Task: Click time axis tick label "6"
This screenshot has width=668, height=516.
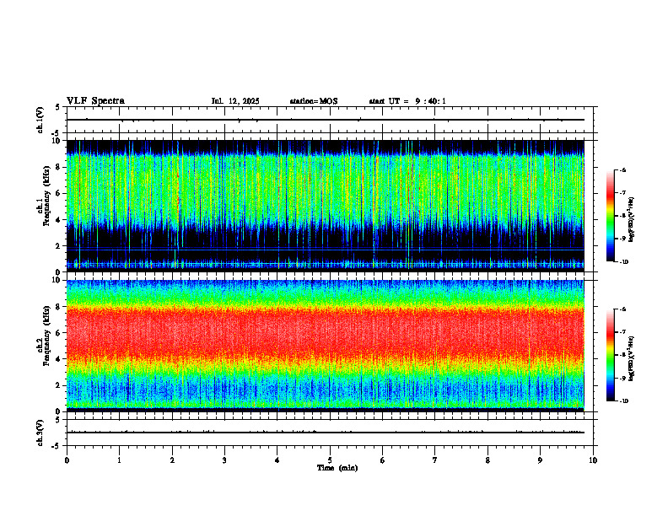Action: point(383,460)
